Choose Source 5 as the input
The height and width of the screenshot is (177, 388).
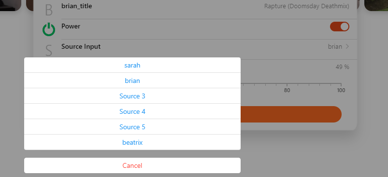point(132,127)
